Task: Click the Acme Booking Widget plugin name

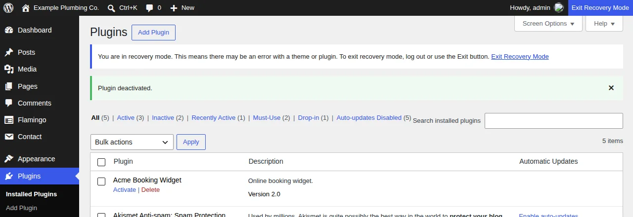Action: point(147,180)
